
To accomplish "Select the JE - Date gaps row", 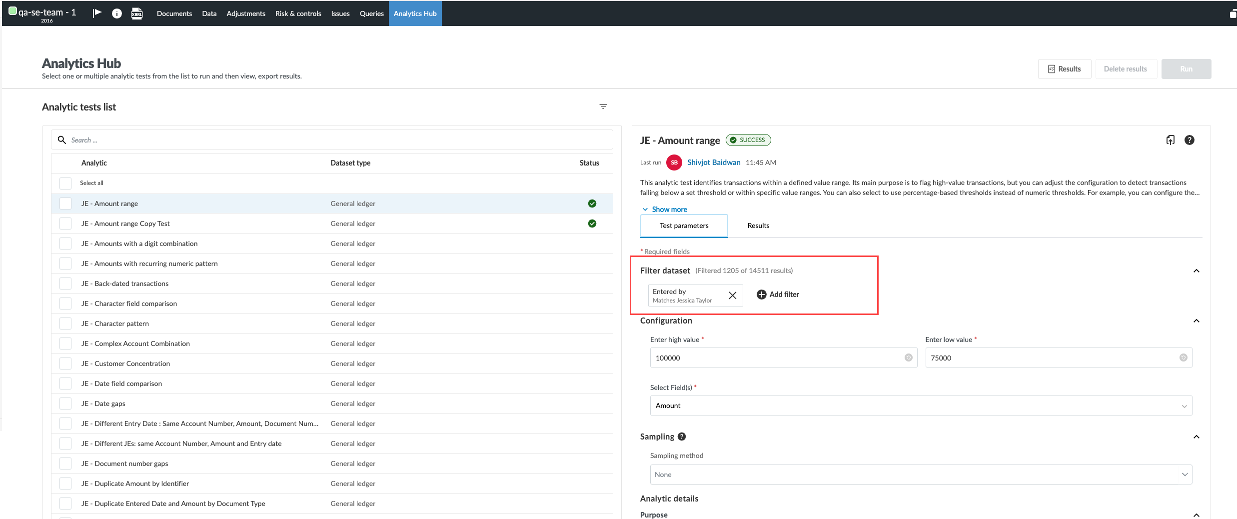I will point(332,403).
